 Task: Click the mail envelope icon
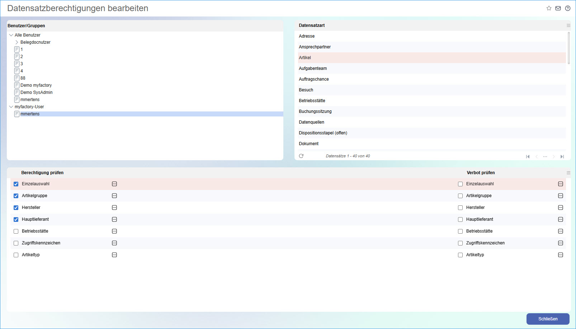click(558, 8)
